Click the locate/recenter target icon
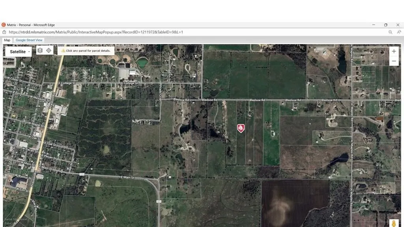The width and height of the screenshot is (404, 227). 49,50
